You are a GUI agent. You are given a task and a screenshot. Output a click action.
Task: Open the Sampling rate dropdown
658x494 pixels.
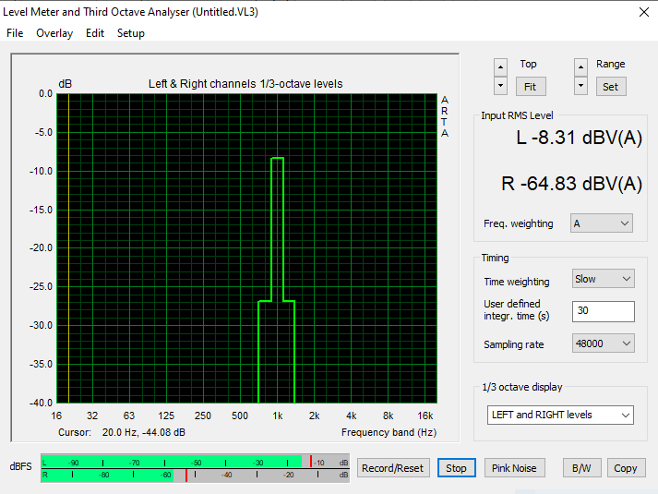[602, 343]
